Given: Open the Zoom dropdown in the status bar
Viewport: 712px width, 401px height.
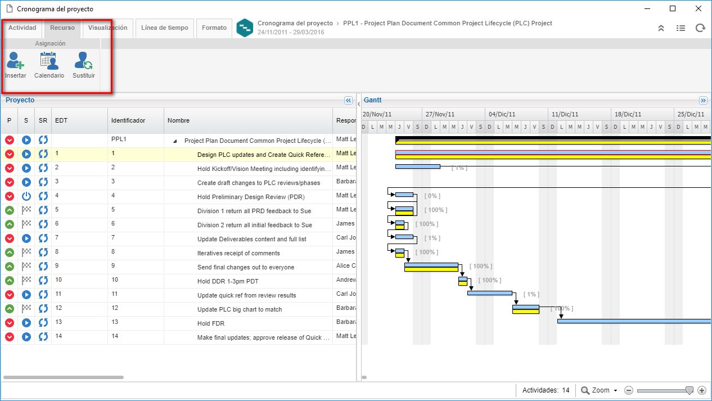Looking at the screenshot, I should pos(600,390).
